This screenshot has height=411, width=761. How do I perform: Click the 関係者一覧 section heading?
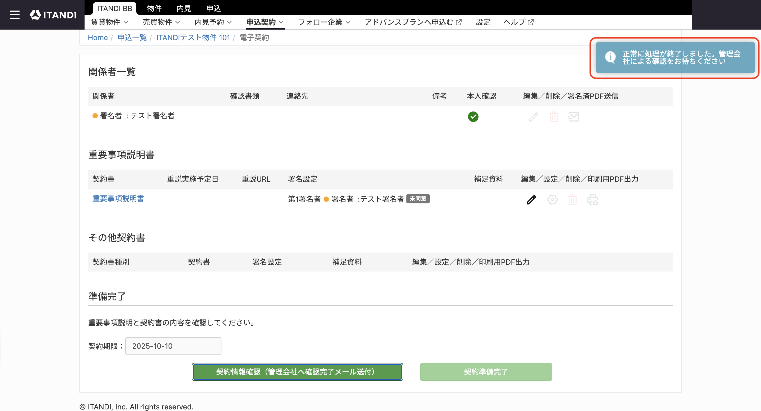(112, 72)
